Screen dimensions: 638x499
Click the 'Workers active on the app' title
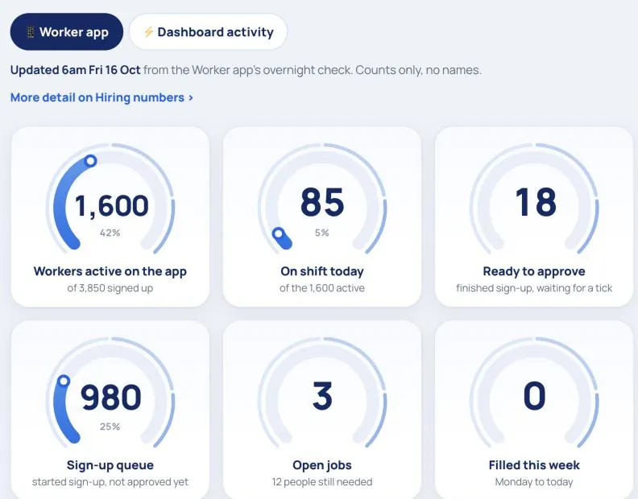point(110,271)
